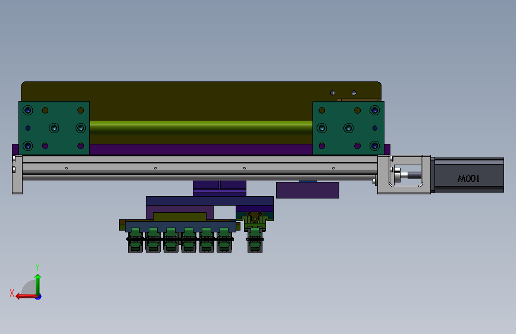The width and height of the screenshot is (516, 334).
Task: Select the leftmost nozzle in the row of six
Action: click(x=135, y=240)
